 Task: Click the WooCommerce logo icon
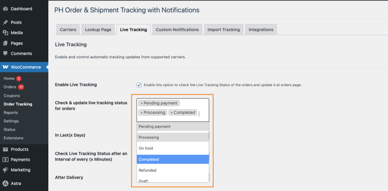click(6, 67)
